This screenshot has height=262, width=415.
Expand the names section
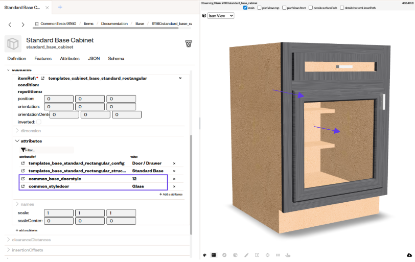pyautogui.click(x=25, y=204)
